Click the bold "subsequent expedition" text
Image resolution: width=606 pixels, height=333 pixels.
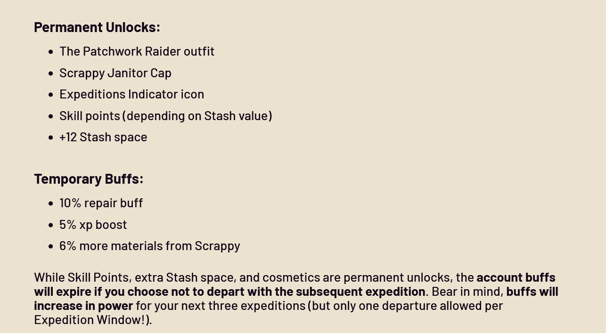[360, 292]
